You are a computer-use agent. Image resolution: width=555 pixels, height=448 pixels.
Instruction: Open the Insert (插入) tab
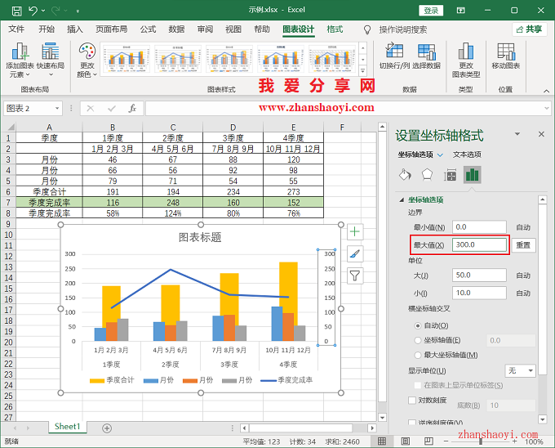coord(75,29)
